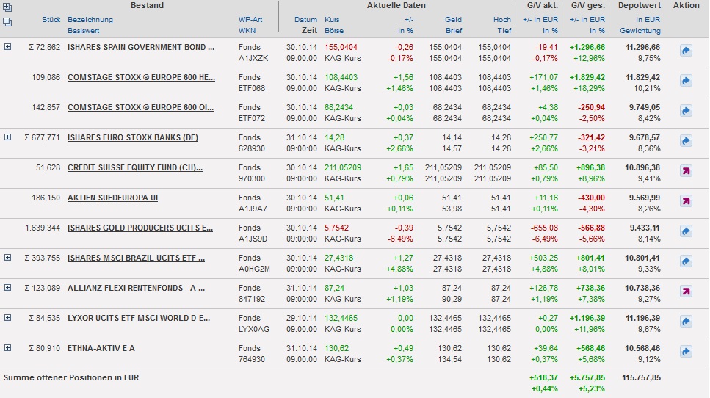Screen dimensions: 710x398
Task: Sort by the Bezeichnung column header
Action: click(90, 20)
